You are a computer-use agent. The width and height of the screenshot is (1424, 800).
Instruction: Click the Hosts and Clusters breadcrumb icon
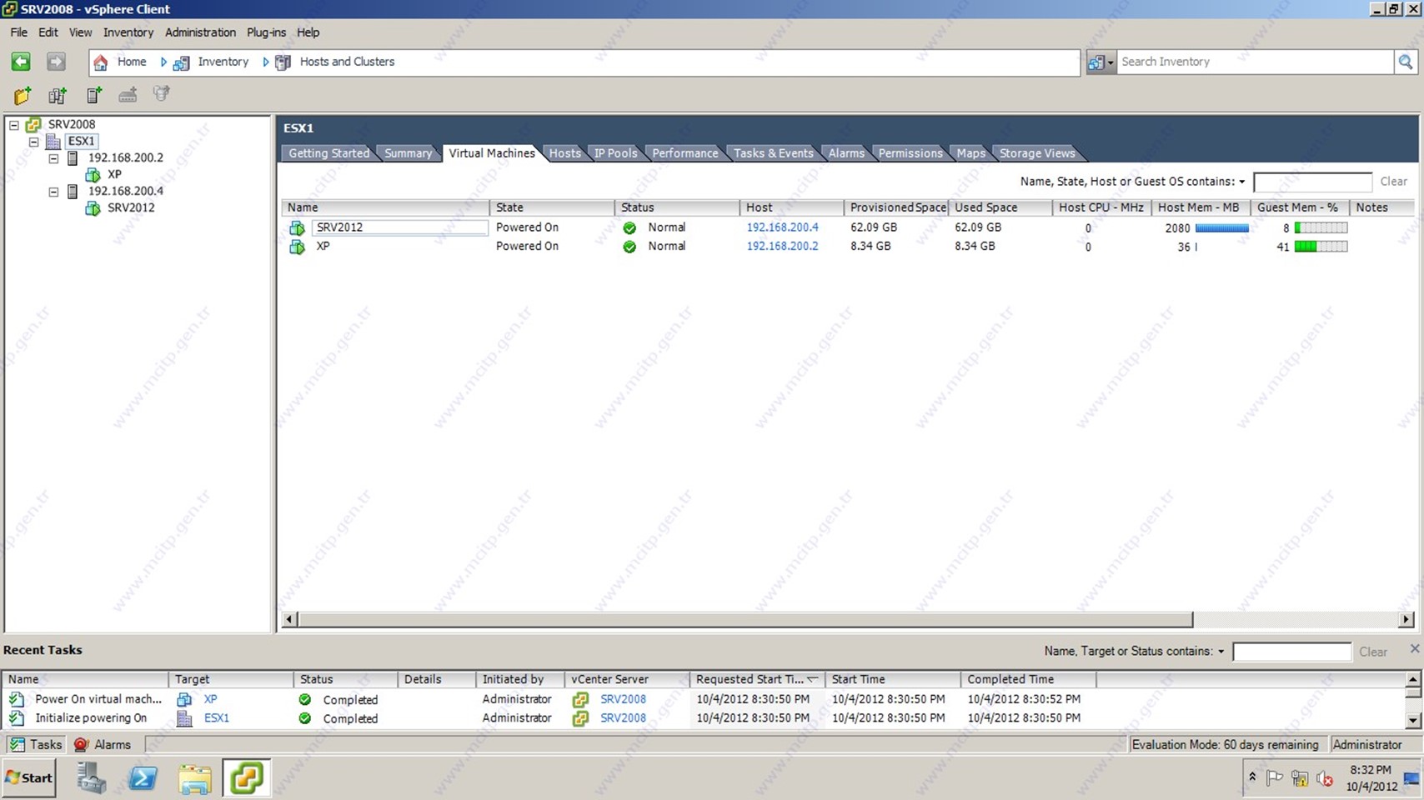283,62
